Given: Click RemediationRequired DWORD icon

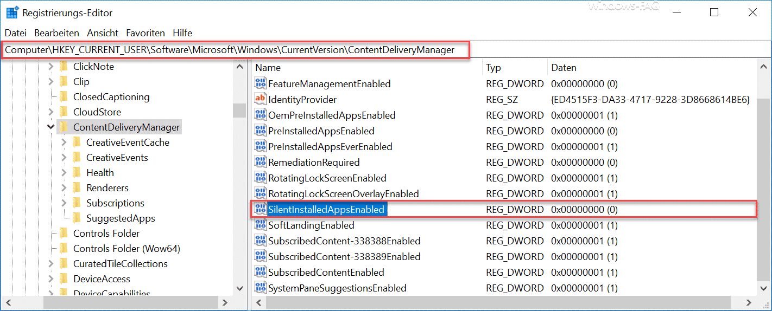Looking at the screenshot, I should [x=261, y=163].
